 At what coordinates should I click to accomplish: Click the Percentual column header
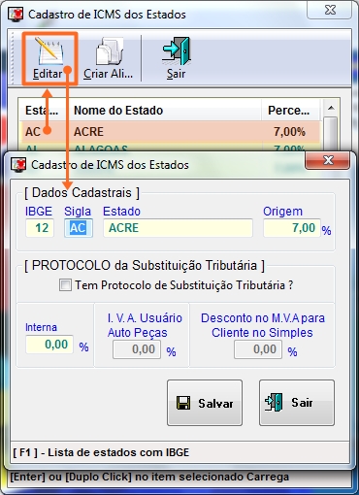click(290, 111)
